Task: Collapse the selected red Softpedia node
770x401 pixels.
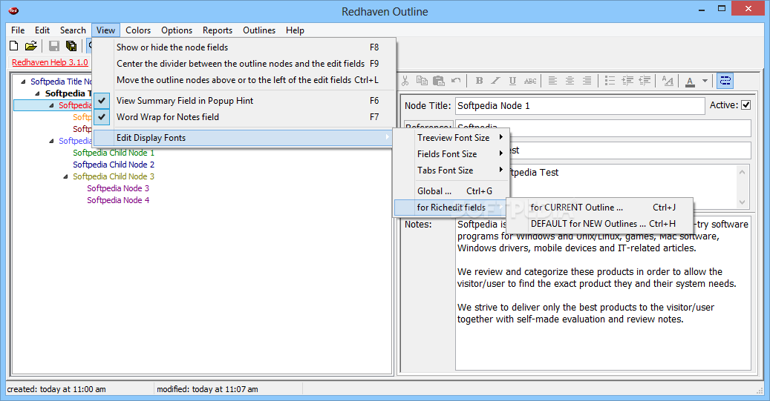Action: click(x=51, y=105)
